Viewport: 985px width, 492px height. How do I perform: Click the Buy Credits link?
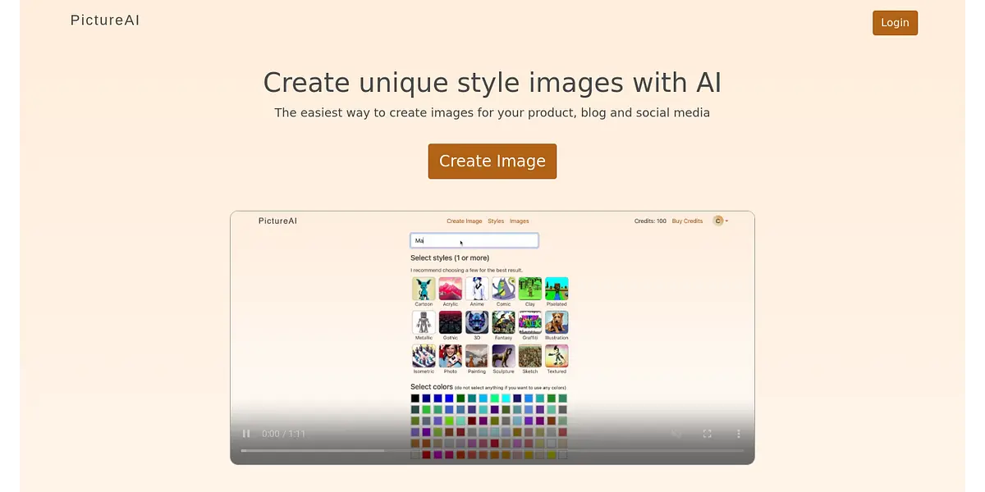tap(687, 221)
